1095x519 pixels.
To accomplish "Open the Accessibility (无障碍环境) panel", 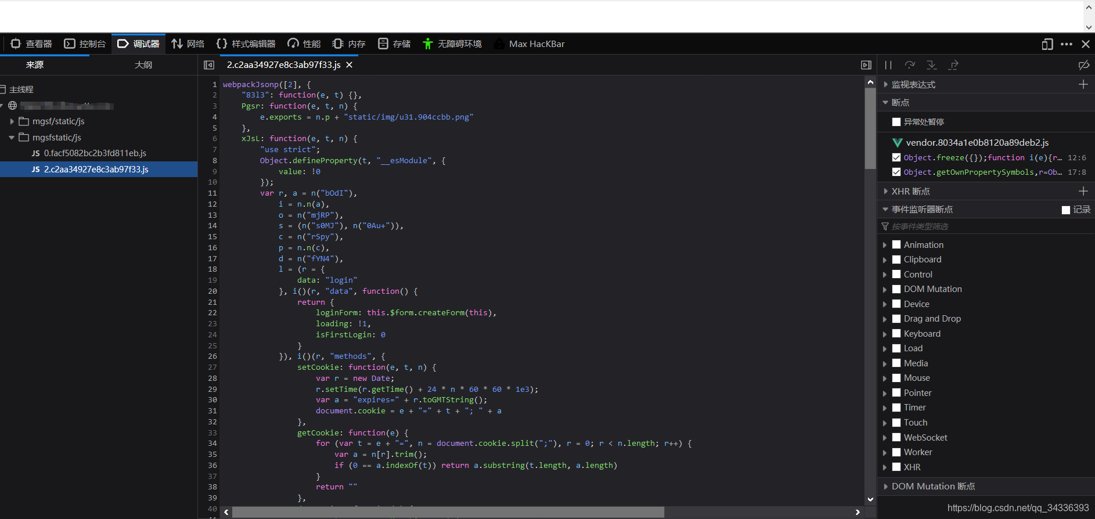I will tap(452, 44).
